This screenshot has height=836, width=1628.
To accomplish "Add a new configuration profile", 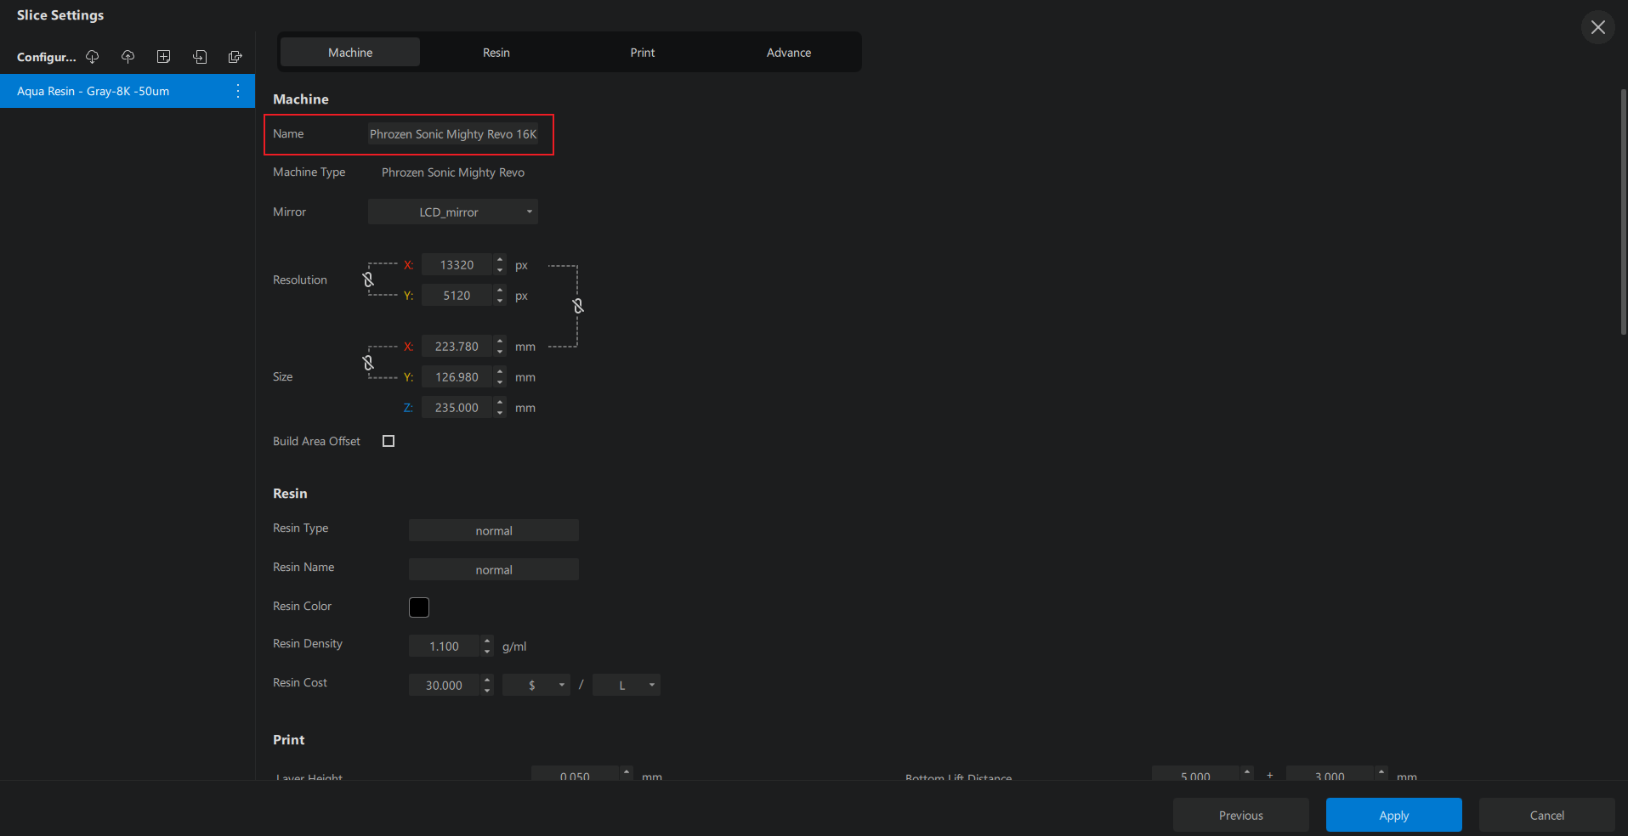I will pyautogui.click(x=164, y=57).
